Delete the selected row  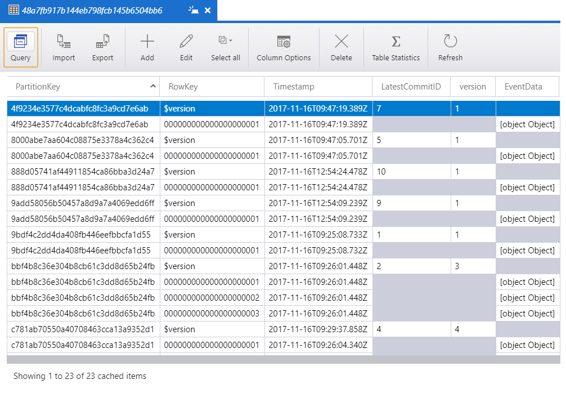tap(341, 47)
